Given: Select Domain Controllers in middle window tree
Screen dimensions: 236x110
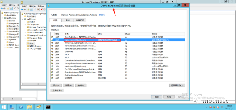Looking at the screenshot, I should 38,27.
